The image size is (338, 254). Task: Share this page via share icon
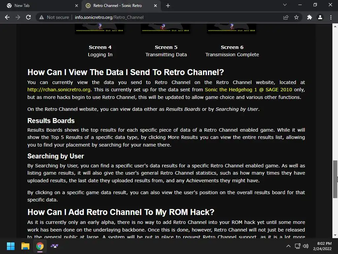[x=286, y=17]
